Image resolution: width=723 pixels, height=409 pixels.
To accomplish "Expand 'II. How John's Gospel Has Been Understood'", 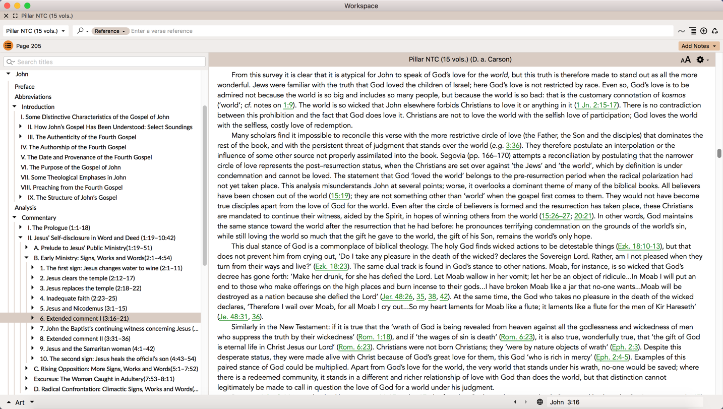I will [x=21, y=127].
